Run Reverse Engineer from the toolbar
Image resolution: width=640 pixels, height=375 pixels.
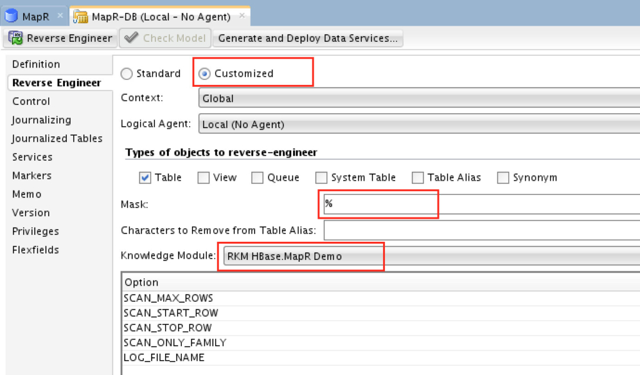point(61,38)
